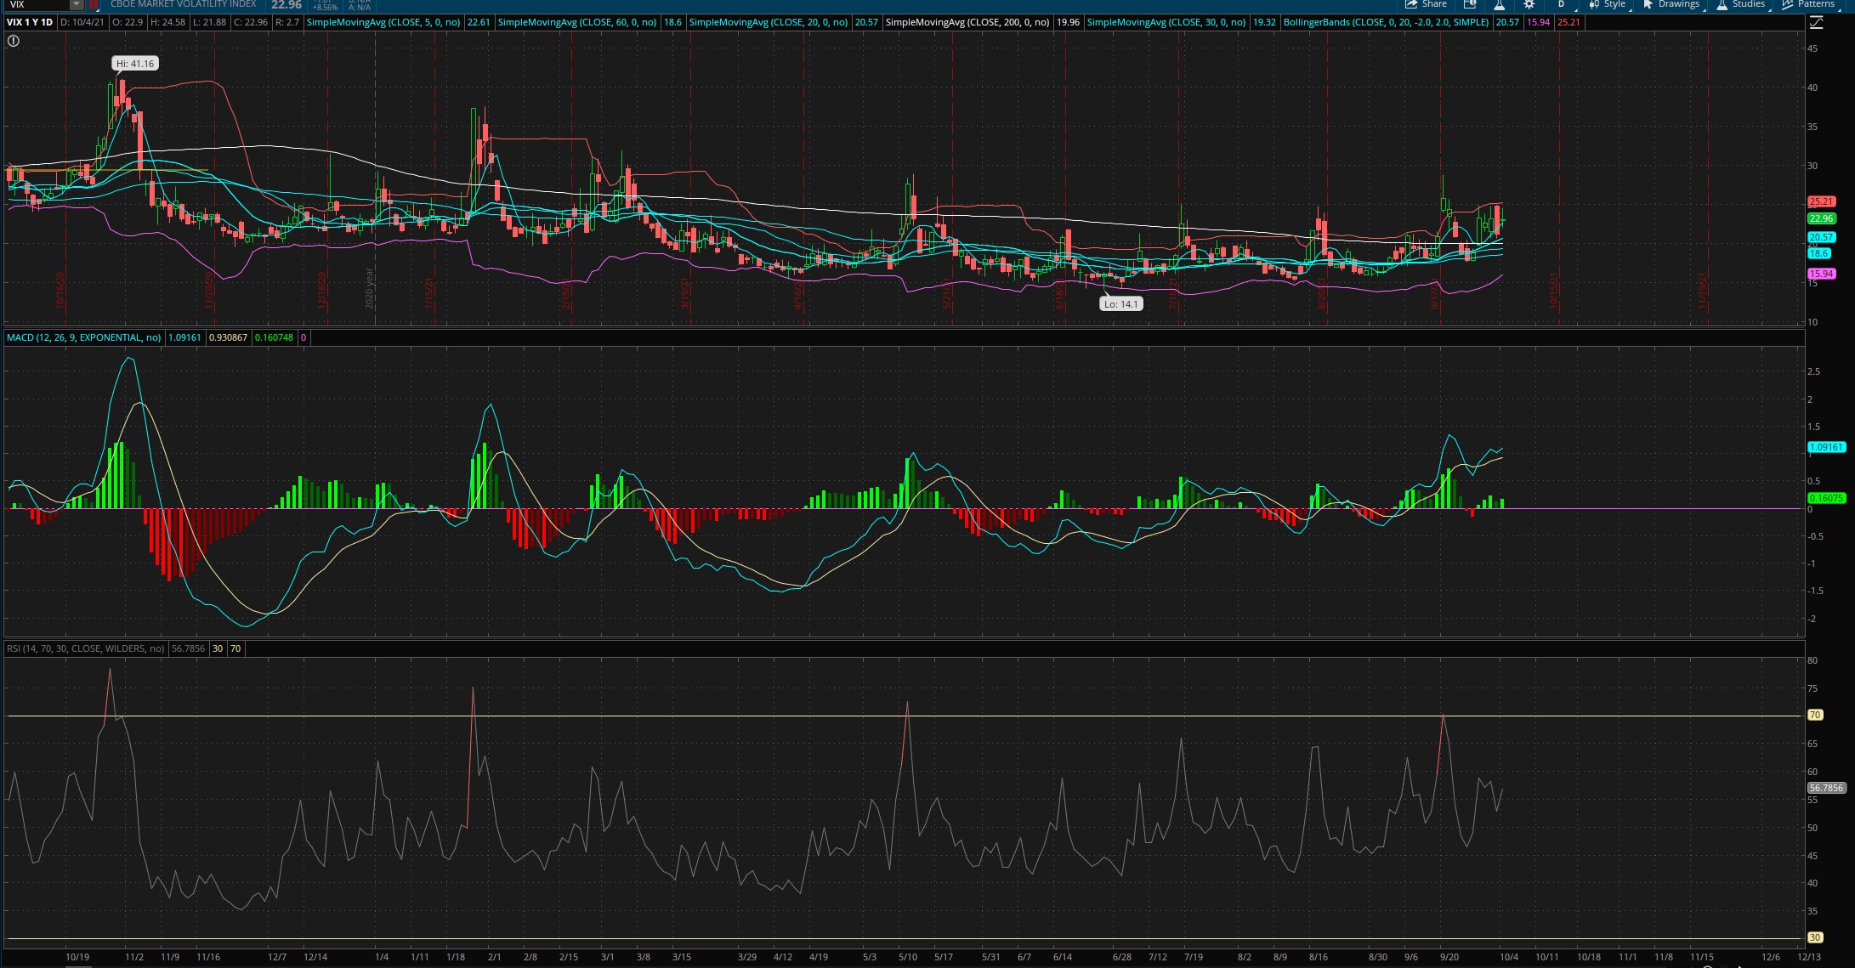Click the MACD study label
1855x968 pixels.
click(x=83, y=337)
